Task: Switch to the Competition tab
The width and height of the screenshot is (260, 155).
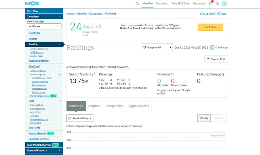Action: pos(114,106)
